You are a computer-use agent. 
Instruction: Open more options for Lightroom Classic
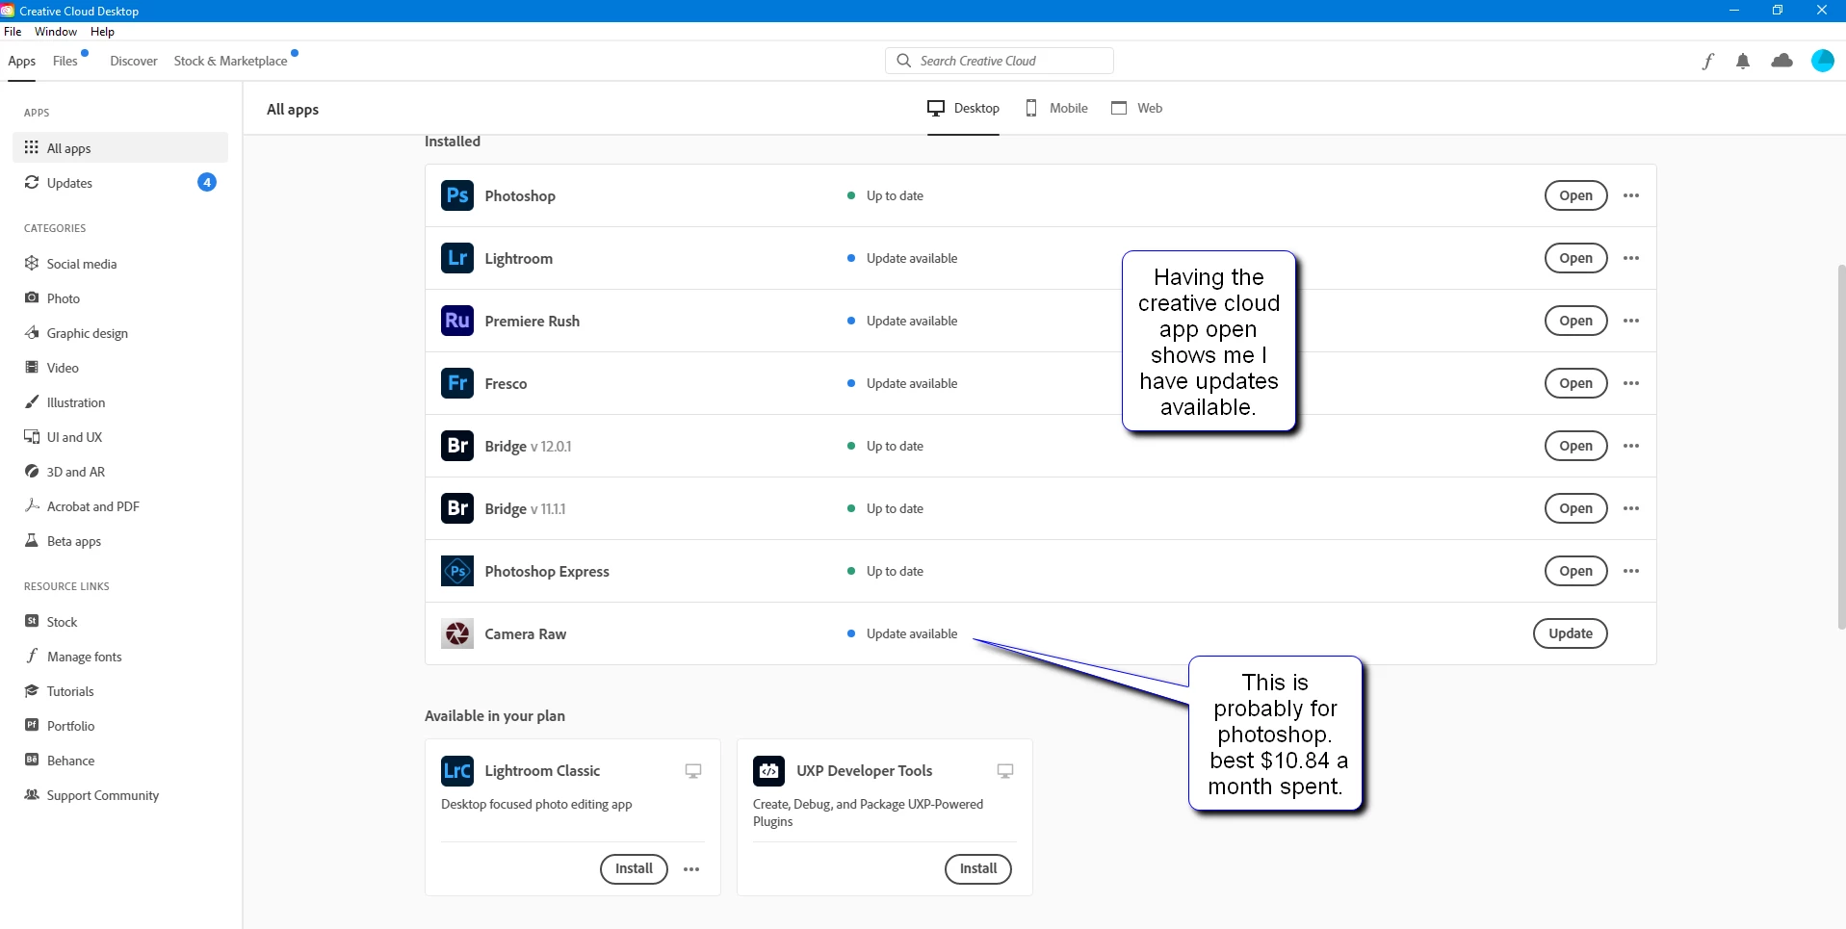691,869
